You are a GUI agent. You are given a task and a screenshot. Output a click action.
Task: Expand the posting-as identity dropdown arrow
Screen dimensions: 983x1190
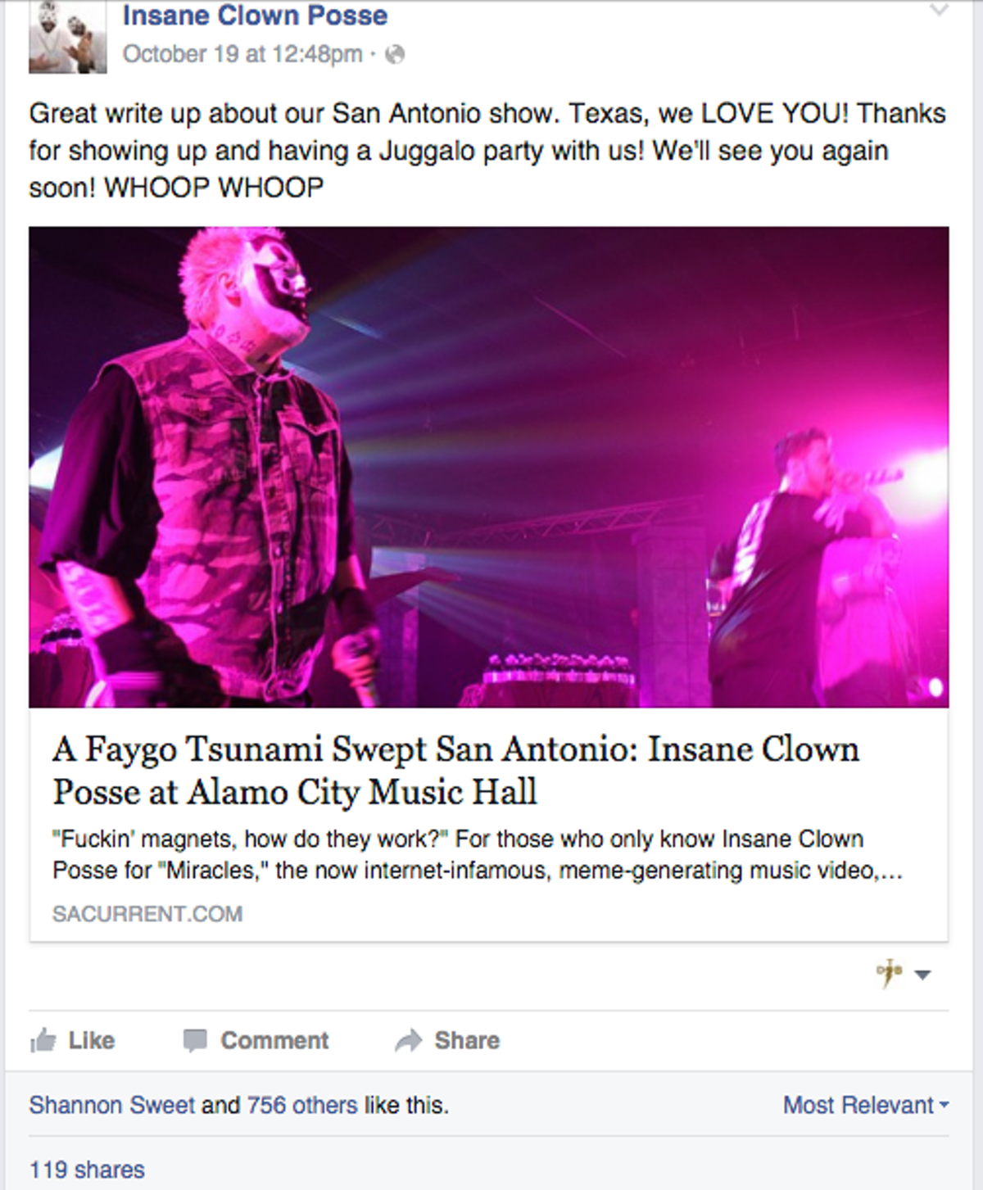[x=922, y=975]
